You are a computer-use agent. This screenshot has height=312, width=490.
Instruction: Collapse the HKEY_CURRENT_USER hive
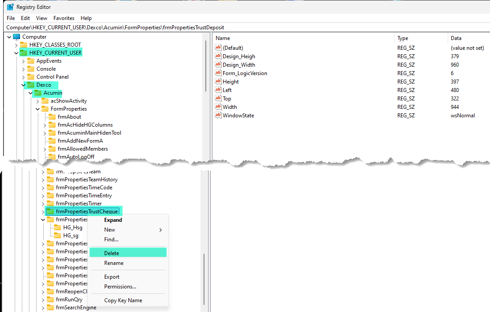click(16, 53)
